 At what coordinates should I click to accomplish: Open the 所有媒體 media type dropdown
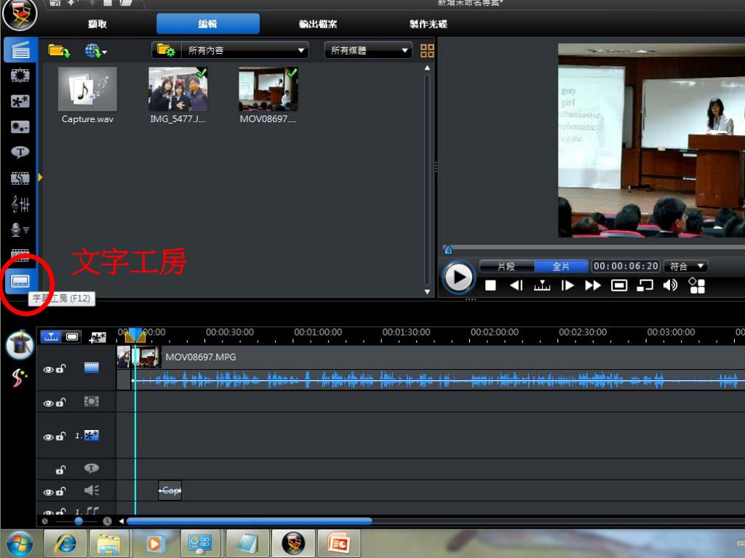[367, 50]
